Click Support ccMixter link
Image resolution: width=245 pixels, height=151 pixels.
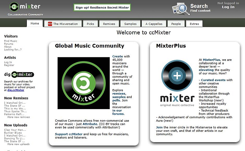tap(69, 134)
